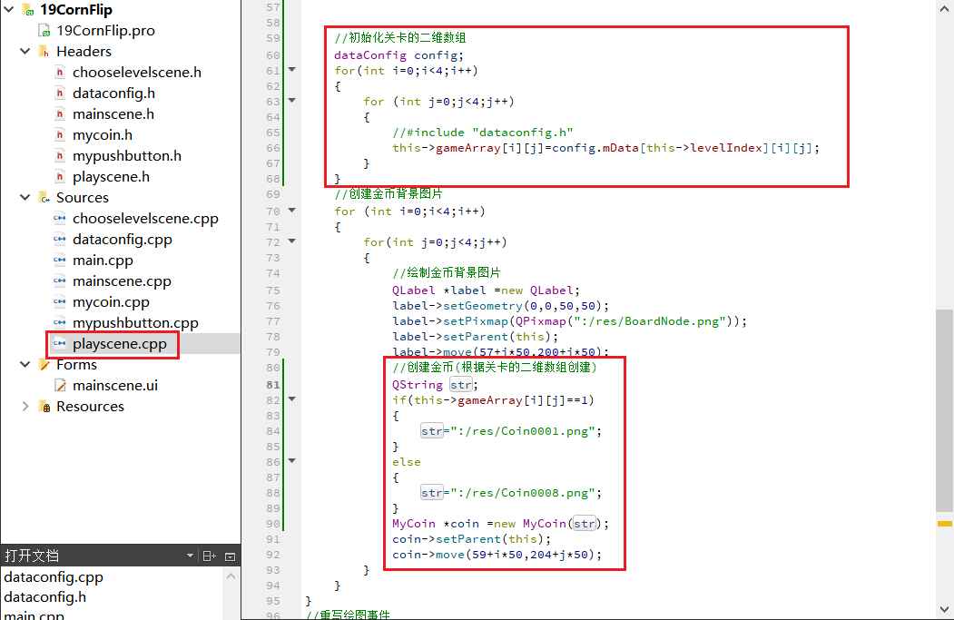Click the #include dataconfig.h comment line

tap(483, 133)
